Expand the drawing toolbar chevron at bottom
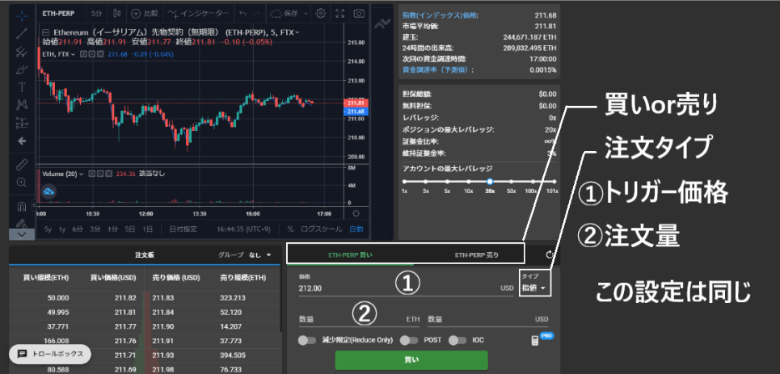780x374 pixels. point(22,233)
